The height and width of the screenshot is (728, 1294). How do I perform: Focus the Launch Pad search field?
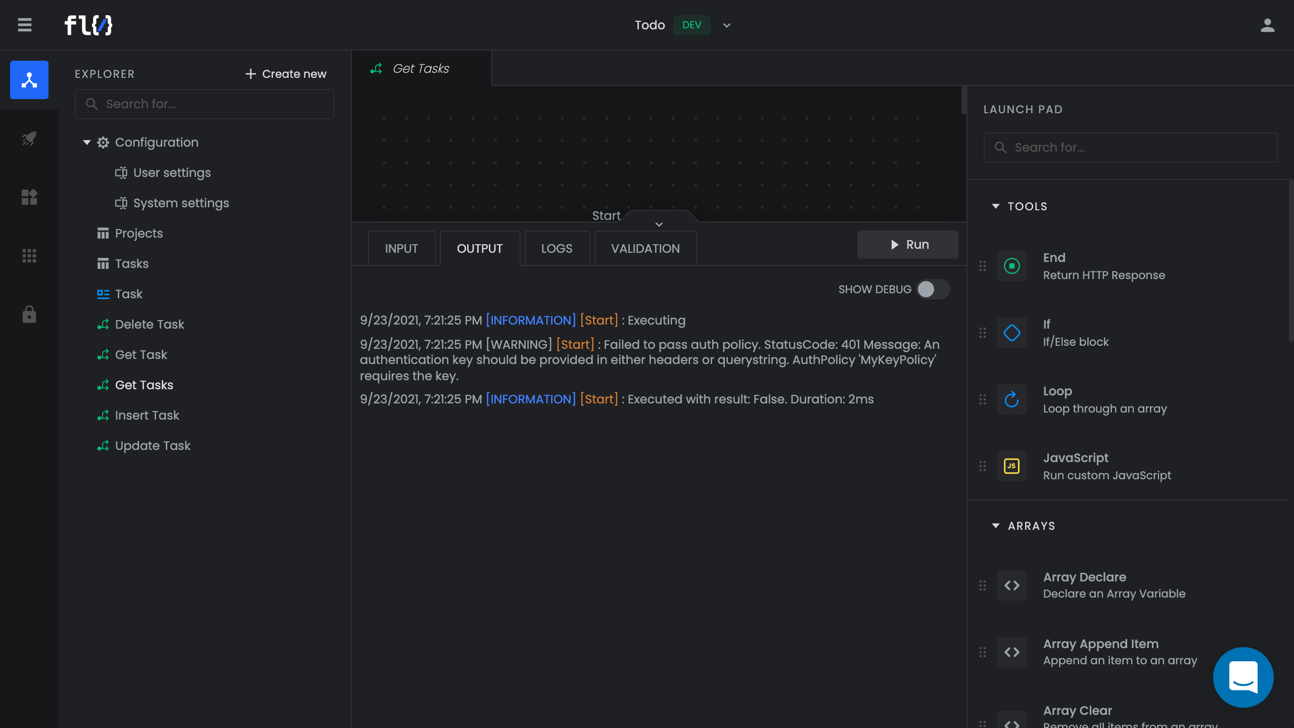[1130, 148]
